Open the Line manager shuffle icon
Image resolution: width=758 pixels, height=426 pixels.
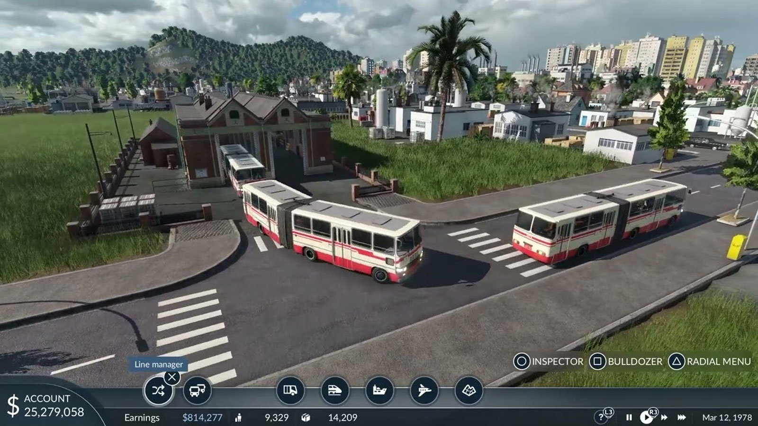[158, 390]
